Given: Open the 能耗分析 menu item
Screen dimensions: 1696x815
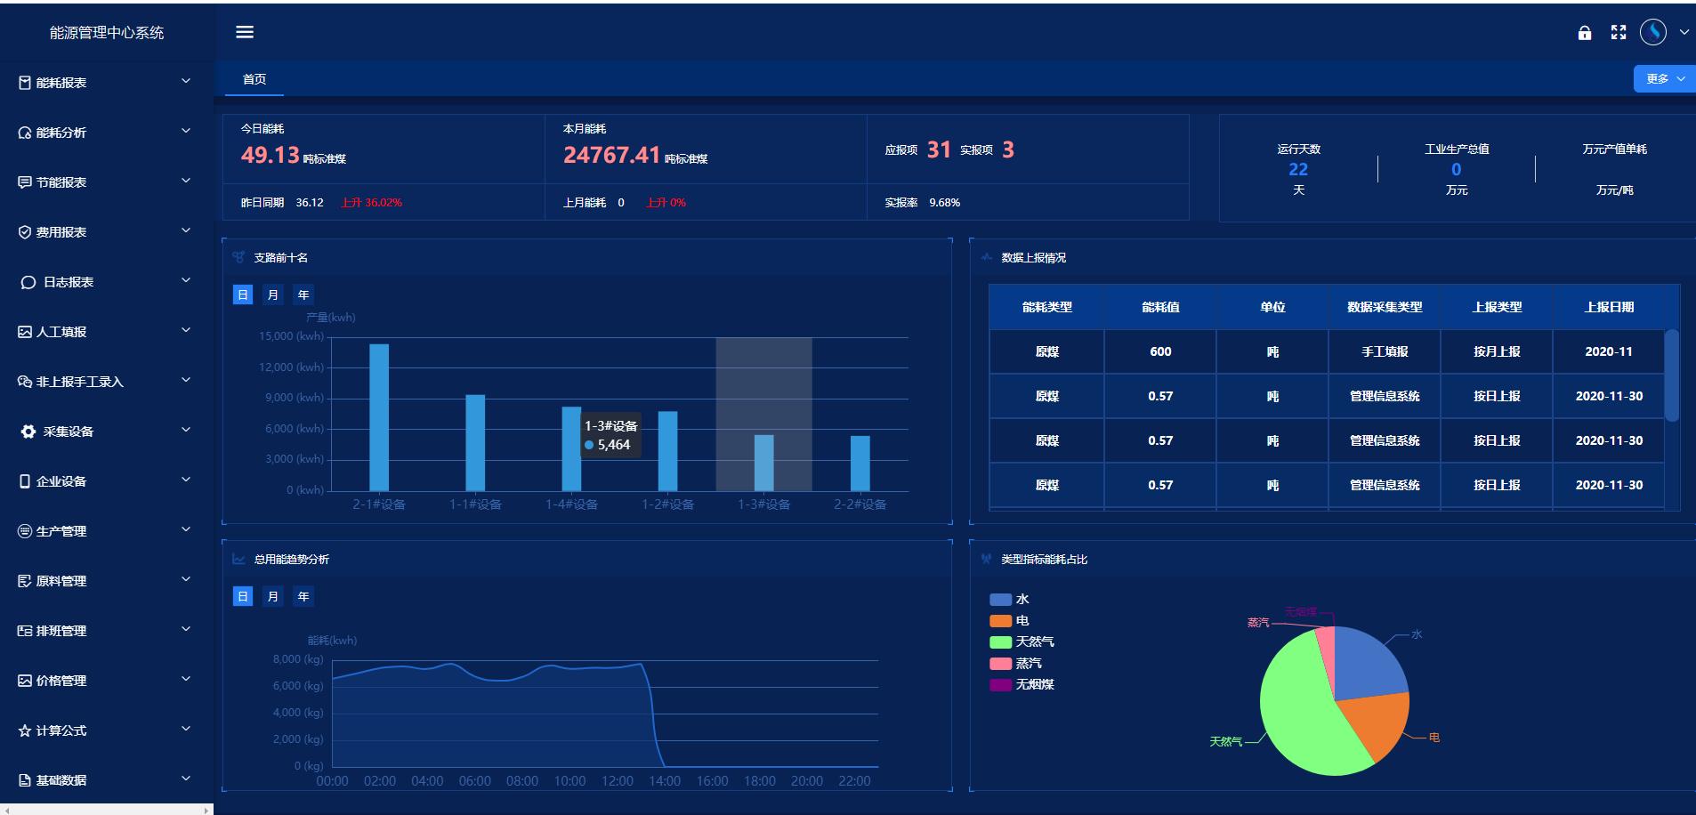Looking at the screenshot, I should (61, 133).
